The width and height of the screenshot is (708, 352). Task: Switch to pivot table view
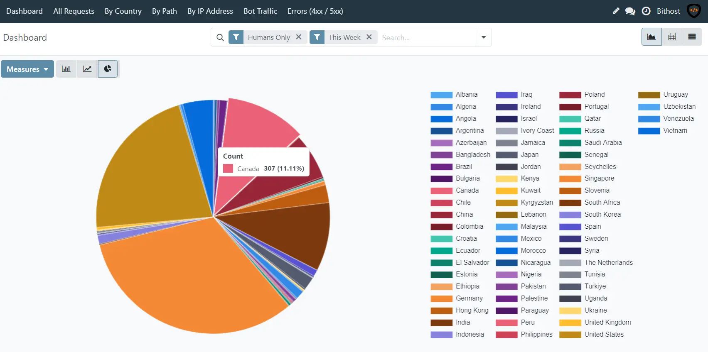[672, 37]
